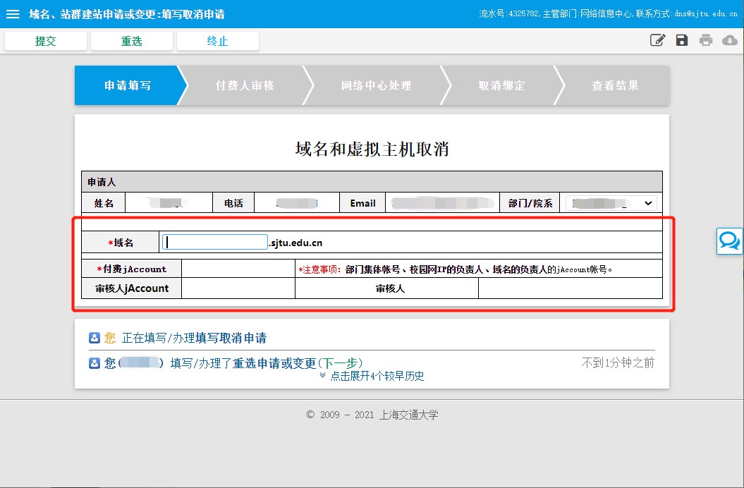
Task: Click the 终止 terminate button
Action: point(218,41)
